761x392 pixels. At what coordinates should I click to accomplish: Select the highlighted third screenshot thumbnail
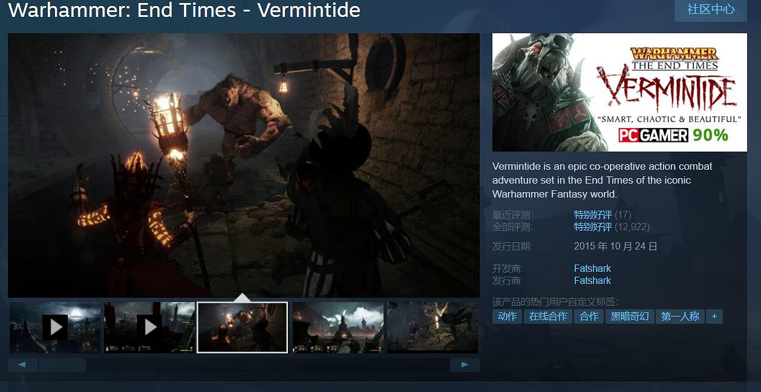click(243, 327)
